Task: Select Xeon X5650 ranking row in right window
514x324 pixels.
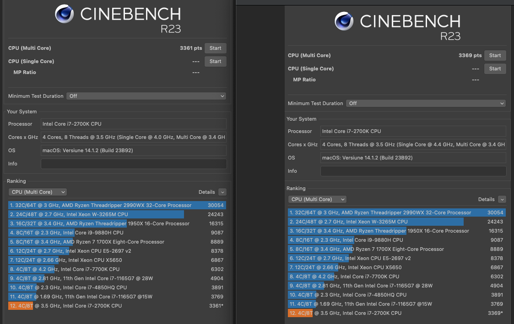Action: [397, 267]
